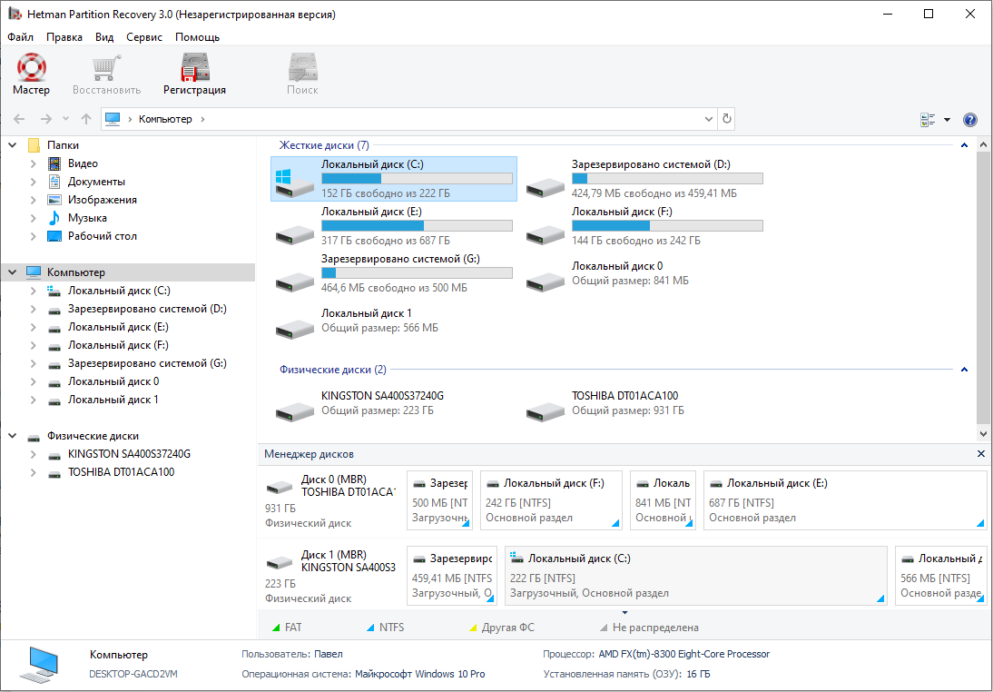Expand Локальный диск (C:) in tree
This screenshot has height=692, width=993.
click(x=33, y=291)
